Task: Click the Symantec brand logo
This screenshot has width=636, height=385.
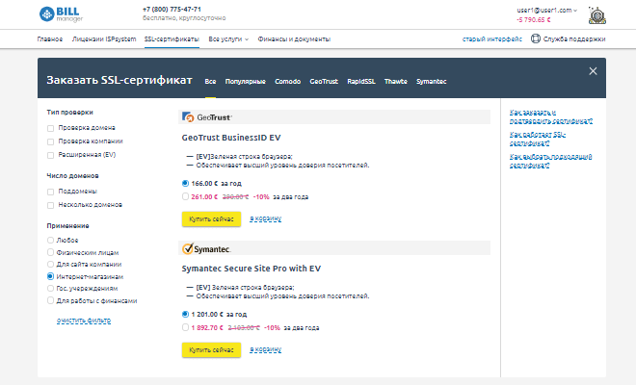Action: click(206, 249)
